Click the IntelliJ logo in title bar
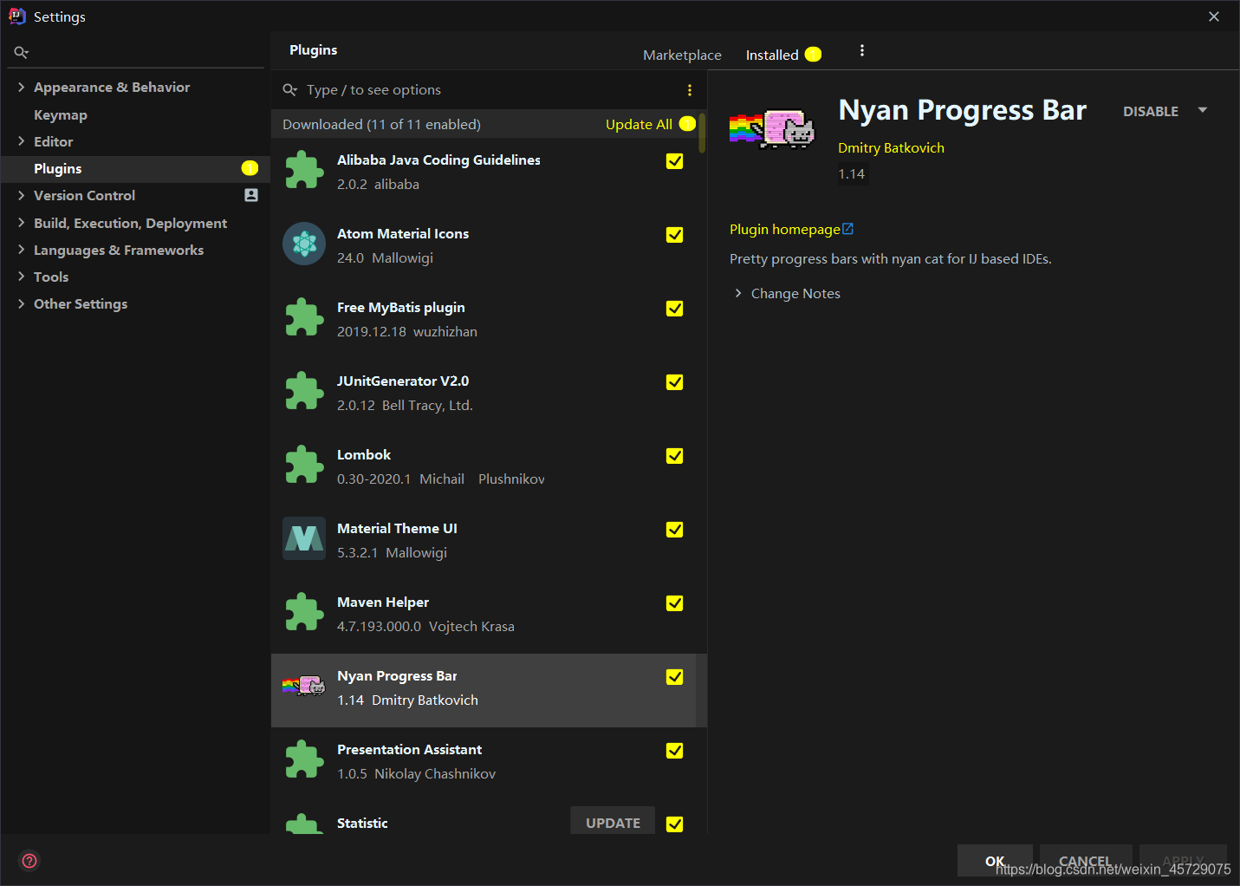 tap(16, 16)
